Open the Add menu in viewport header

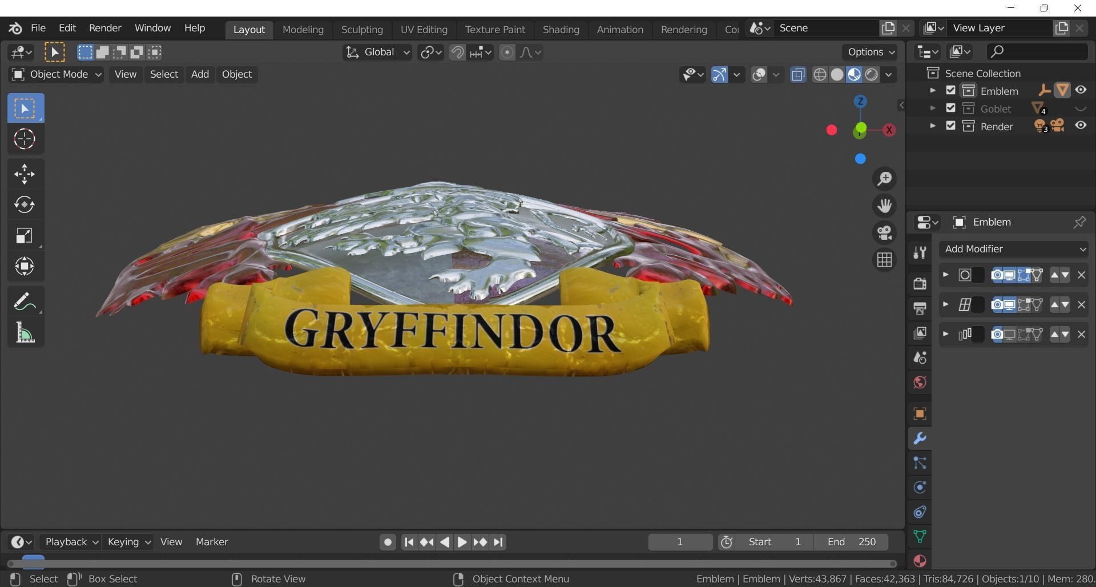click(200, 74)
